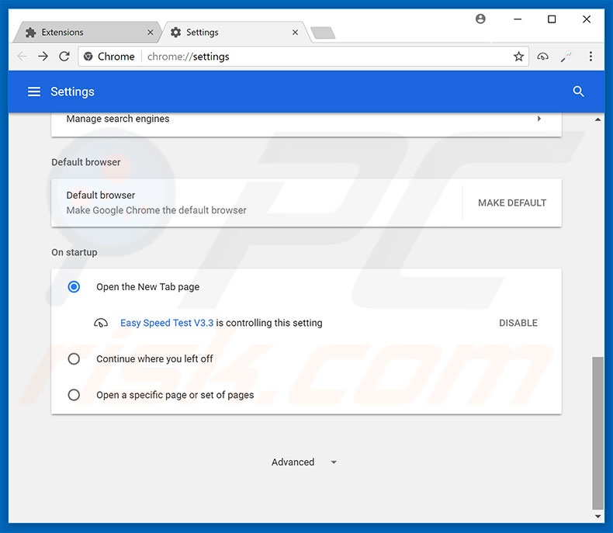Click the vertical scrollbar thumb
Screen dimensions: 613x533
click(597, 432)
